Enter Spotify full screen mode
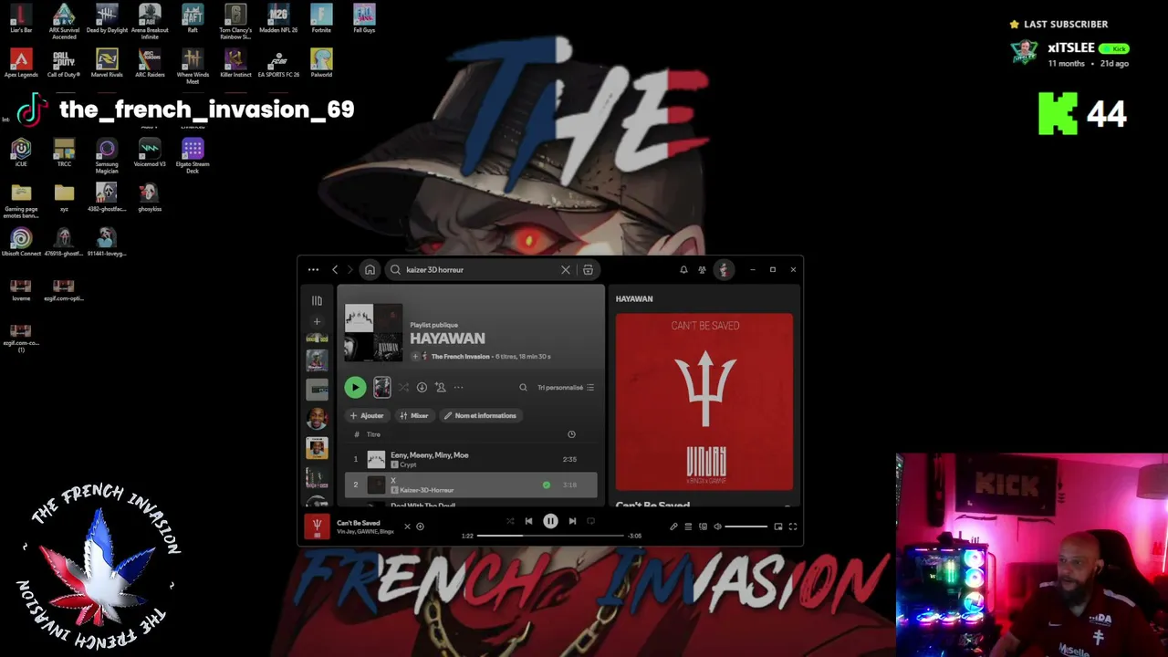Viewport: 1168px width, 657px height. [793, 527]
